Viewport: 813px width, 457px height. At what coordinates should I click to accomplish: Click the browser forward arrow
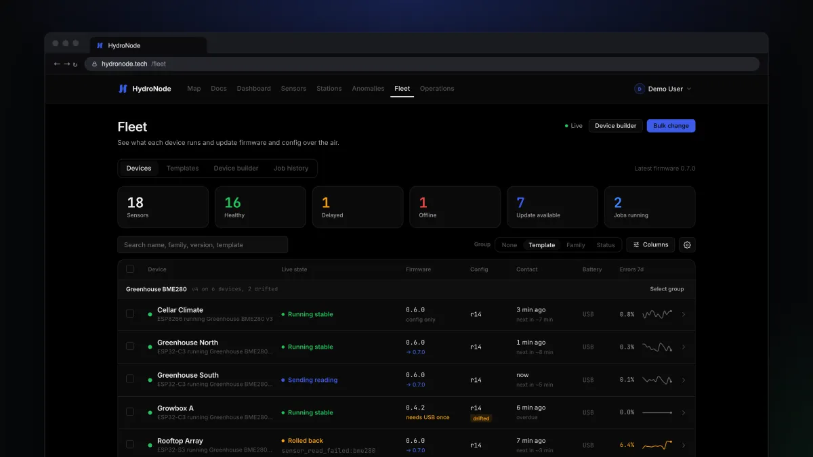66,64
